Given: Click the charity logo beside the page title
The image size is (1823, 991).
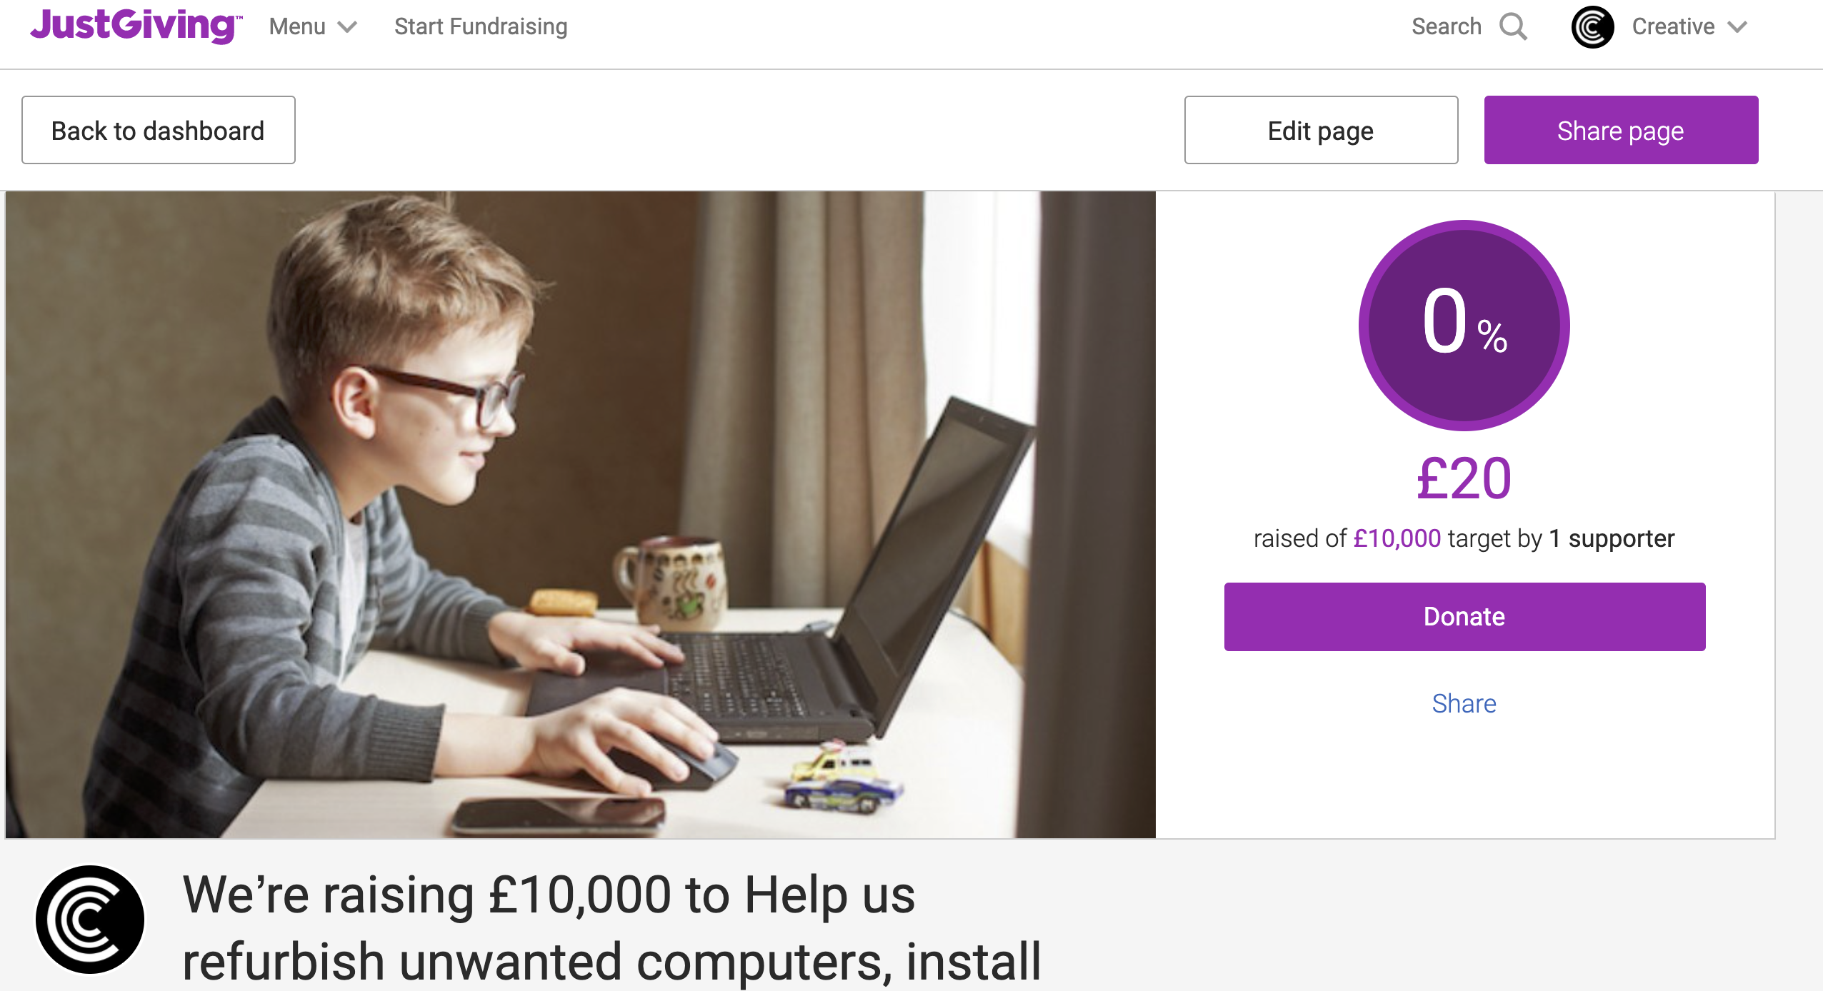Looking at the screenshot, I should coord(90,920).
